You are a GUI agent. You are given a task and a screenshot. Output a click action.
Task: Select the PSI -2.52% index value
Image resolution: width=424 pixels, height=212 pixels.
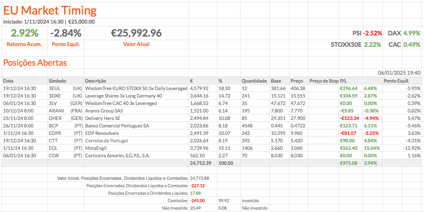click(x=373, y=33)
